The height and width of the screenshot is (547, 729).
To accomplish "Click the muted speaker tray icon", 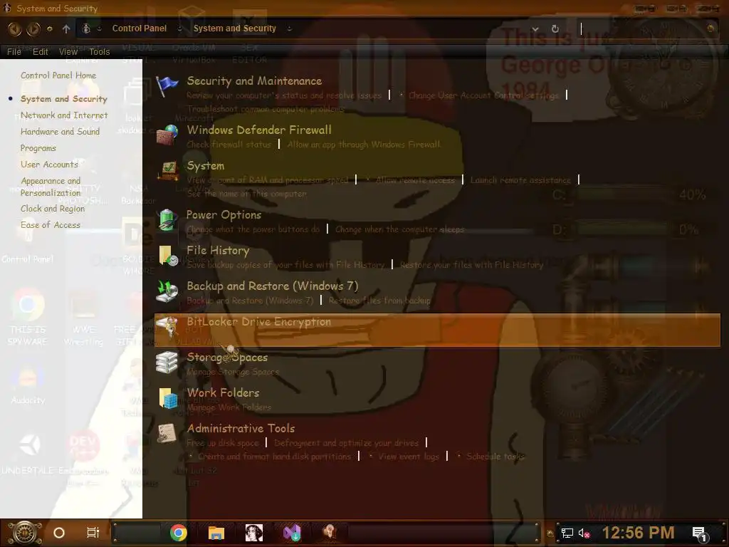I will tap(584, 533).
